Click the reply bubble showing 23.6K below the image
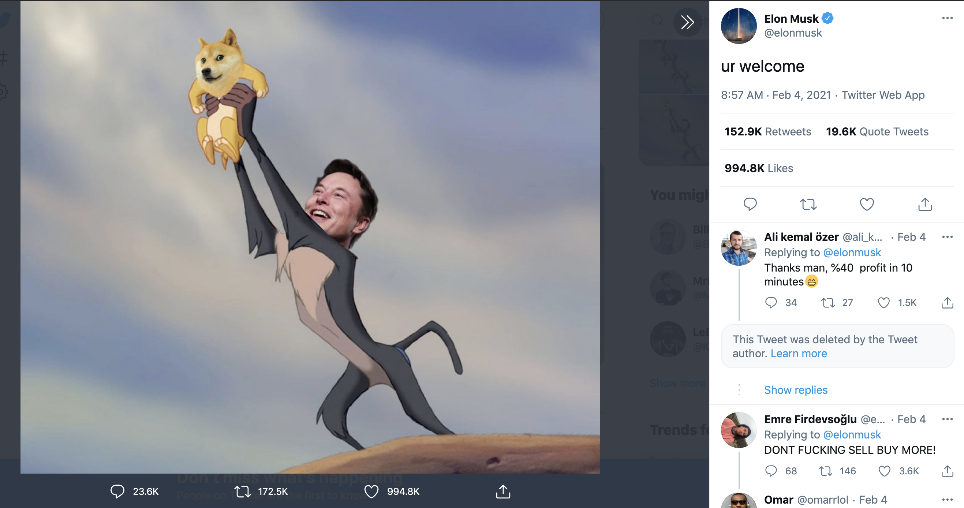This screenshot has height=508, width=964. [x=117, y=491]
